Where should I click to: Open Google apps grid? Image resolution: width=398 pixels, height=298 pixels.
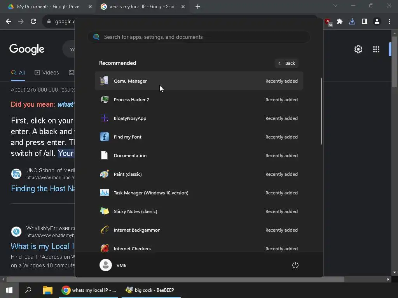(376, 49)
